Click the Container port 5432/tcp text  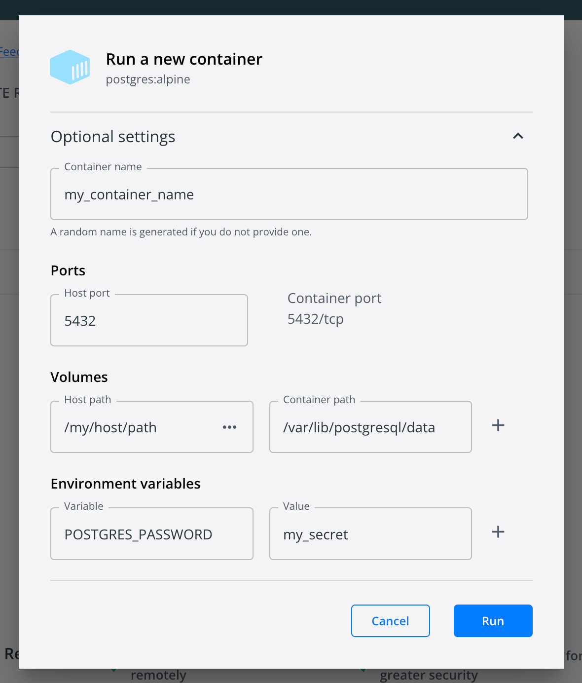[316, 319]
